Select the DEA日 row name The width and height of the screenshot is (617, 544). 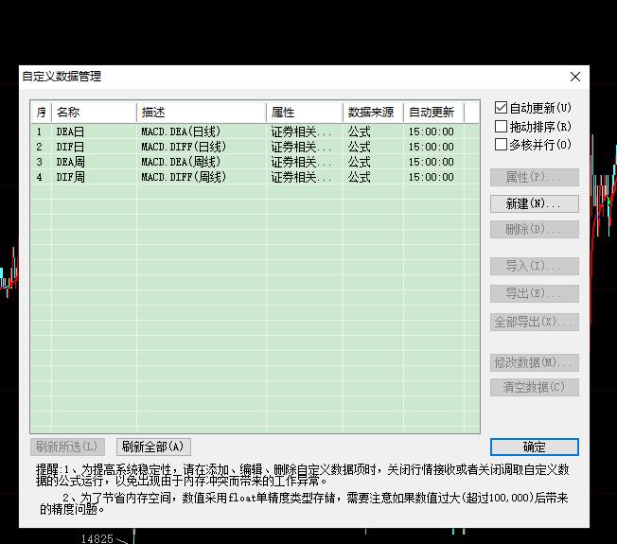click(70, 132)
